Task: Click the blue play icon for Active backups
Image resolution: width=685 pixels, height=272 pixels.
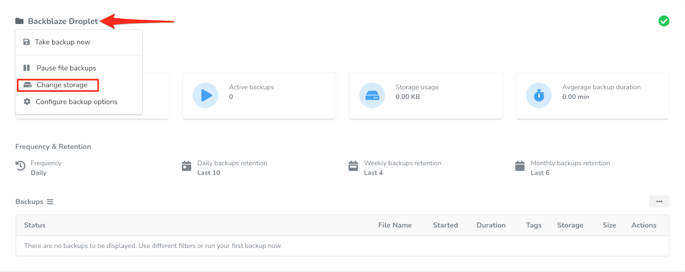Action: coord(205,95)
